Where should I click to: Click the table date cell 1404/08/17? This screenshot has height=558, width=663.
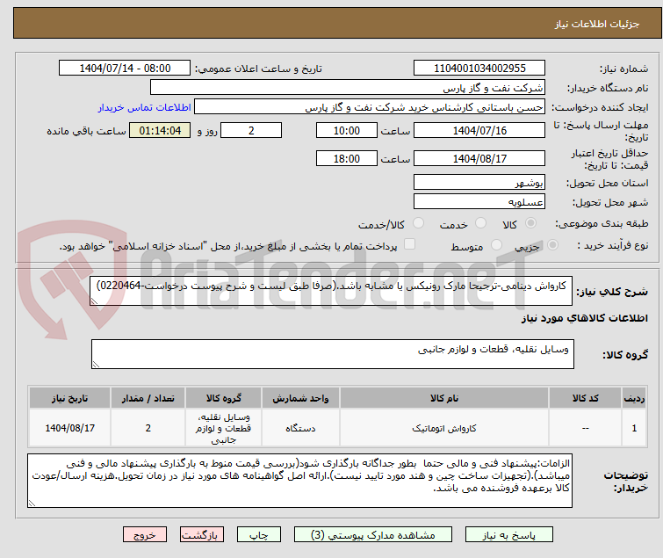tap(69, 428)
